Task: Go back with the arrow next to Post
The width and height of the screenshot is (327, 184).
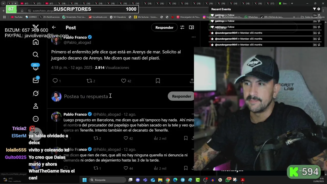Action: [x=54, y=27]
